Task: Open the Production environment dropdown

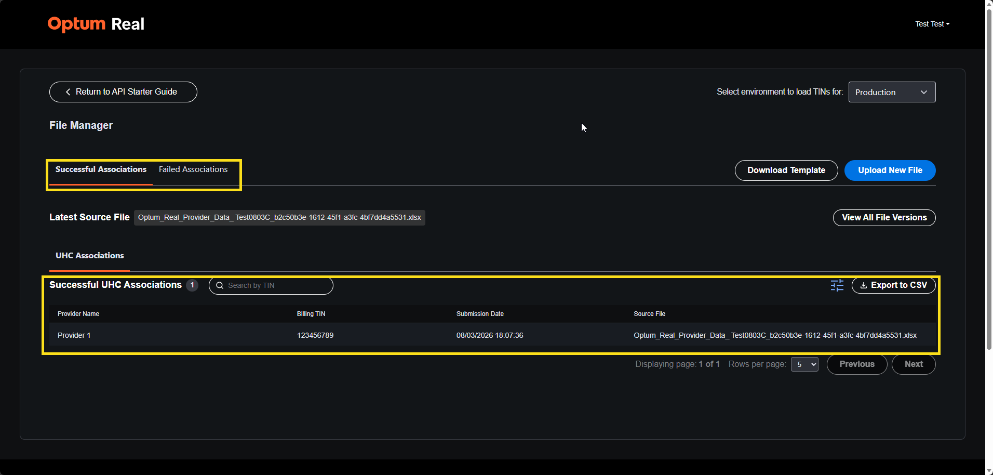Action: click(892, 92)
